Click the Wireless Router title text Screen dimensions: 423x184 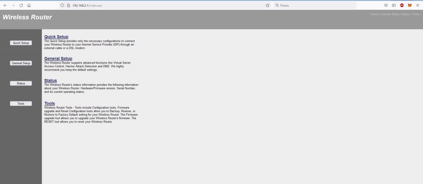coord(27,17)
